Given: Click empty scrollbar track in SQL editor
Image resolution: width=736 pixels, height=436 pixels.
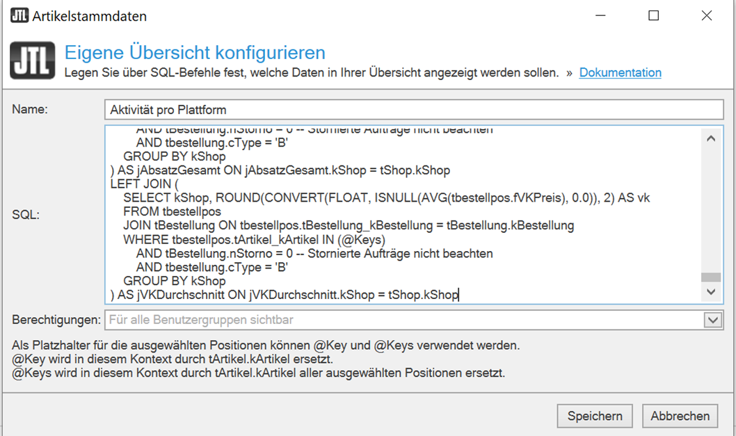Looking at the screenshot, I should click(x=710, y=209).
